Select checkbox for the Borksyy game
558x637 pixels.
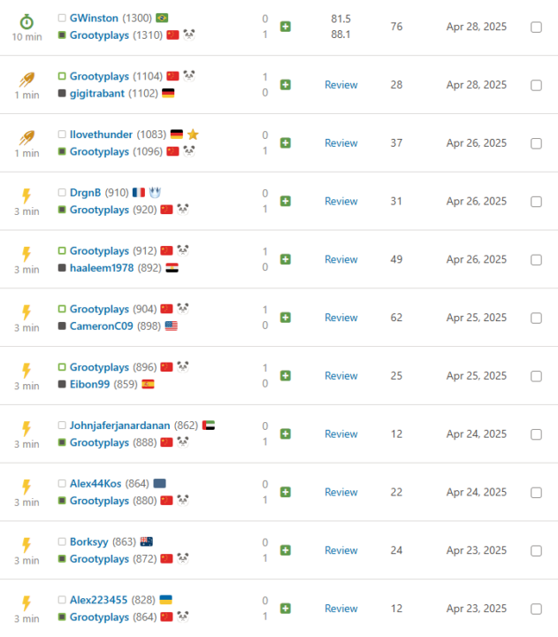coord(536,550)
